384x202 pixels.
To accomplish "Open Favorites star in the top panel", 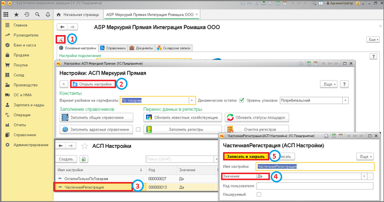I will (16, 15).
